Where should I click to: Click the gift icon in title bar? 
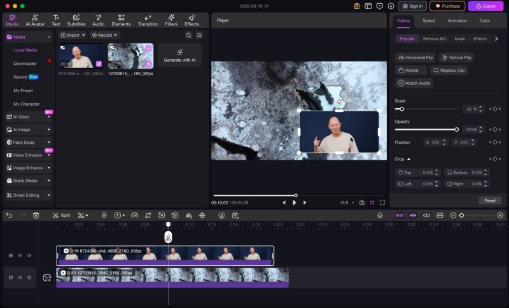[x=357, y=6]
